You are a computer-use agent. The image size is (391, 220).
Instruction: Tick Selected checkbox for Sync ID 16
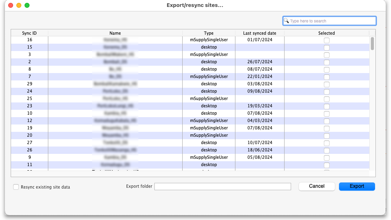[x=326, y=40]
